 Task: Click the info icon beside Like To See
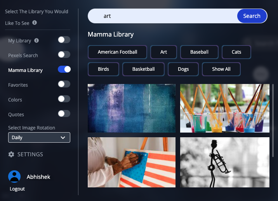click(35, 23)
